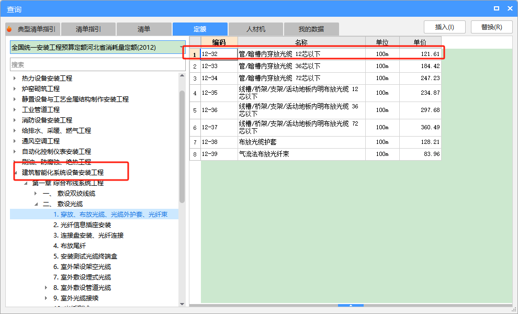Viewport: 518px width, 314px height.
Task: Click row header number 4
Action: [x=195, y=93]
